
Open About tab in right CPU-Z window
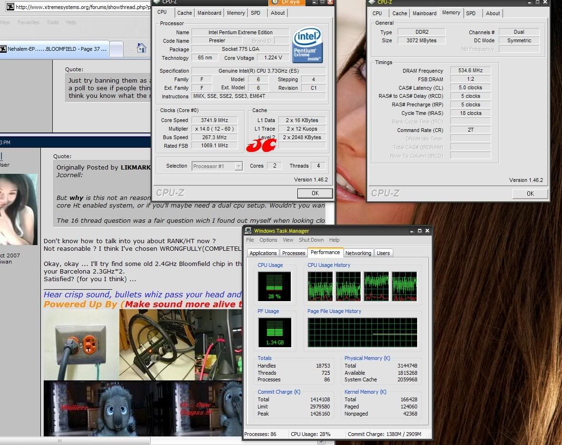(493, 13)
